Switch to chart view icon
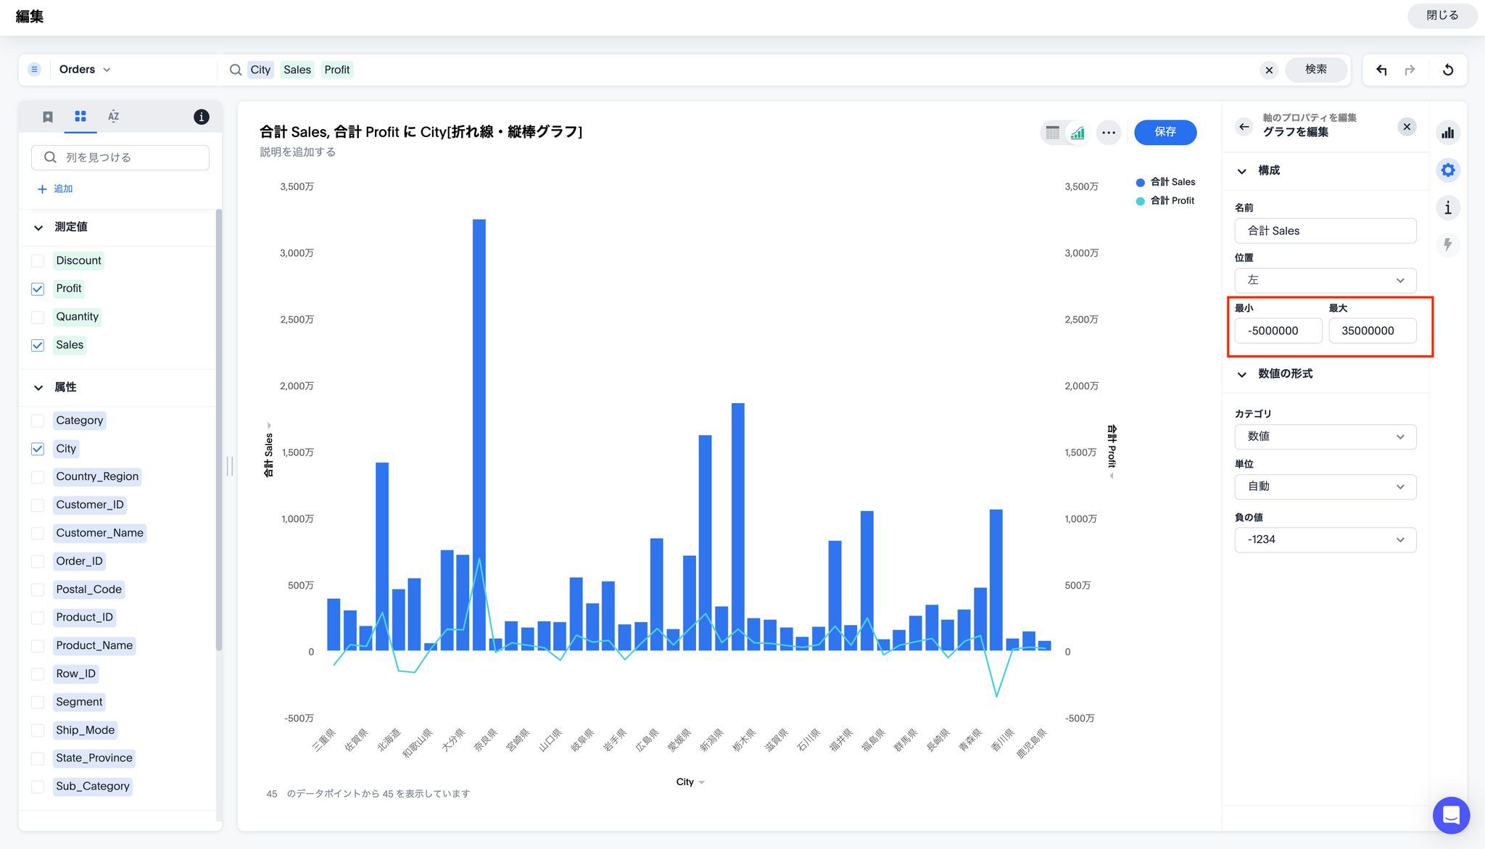Screen dimensions: 1485x849 click(x=1077, y=133)
